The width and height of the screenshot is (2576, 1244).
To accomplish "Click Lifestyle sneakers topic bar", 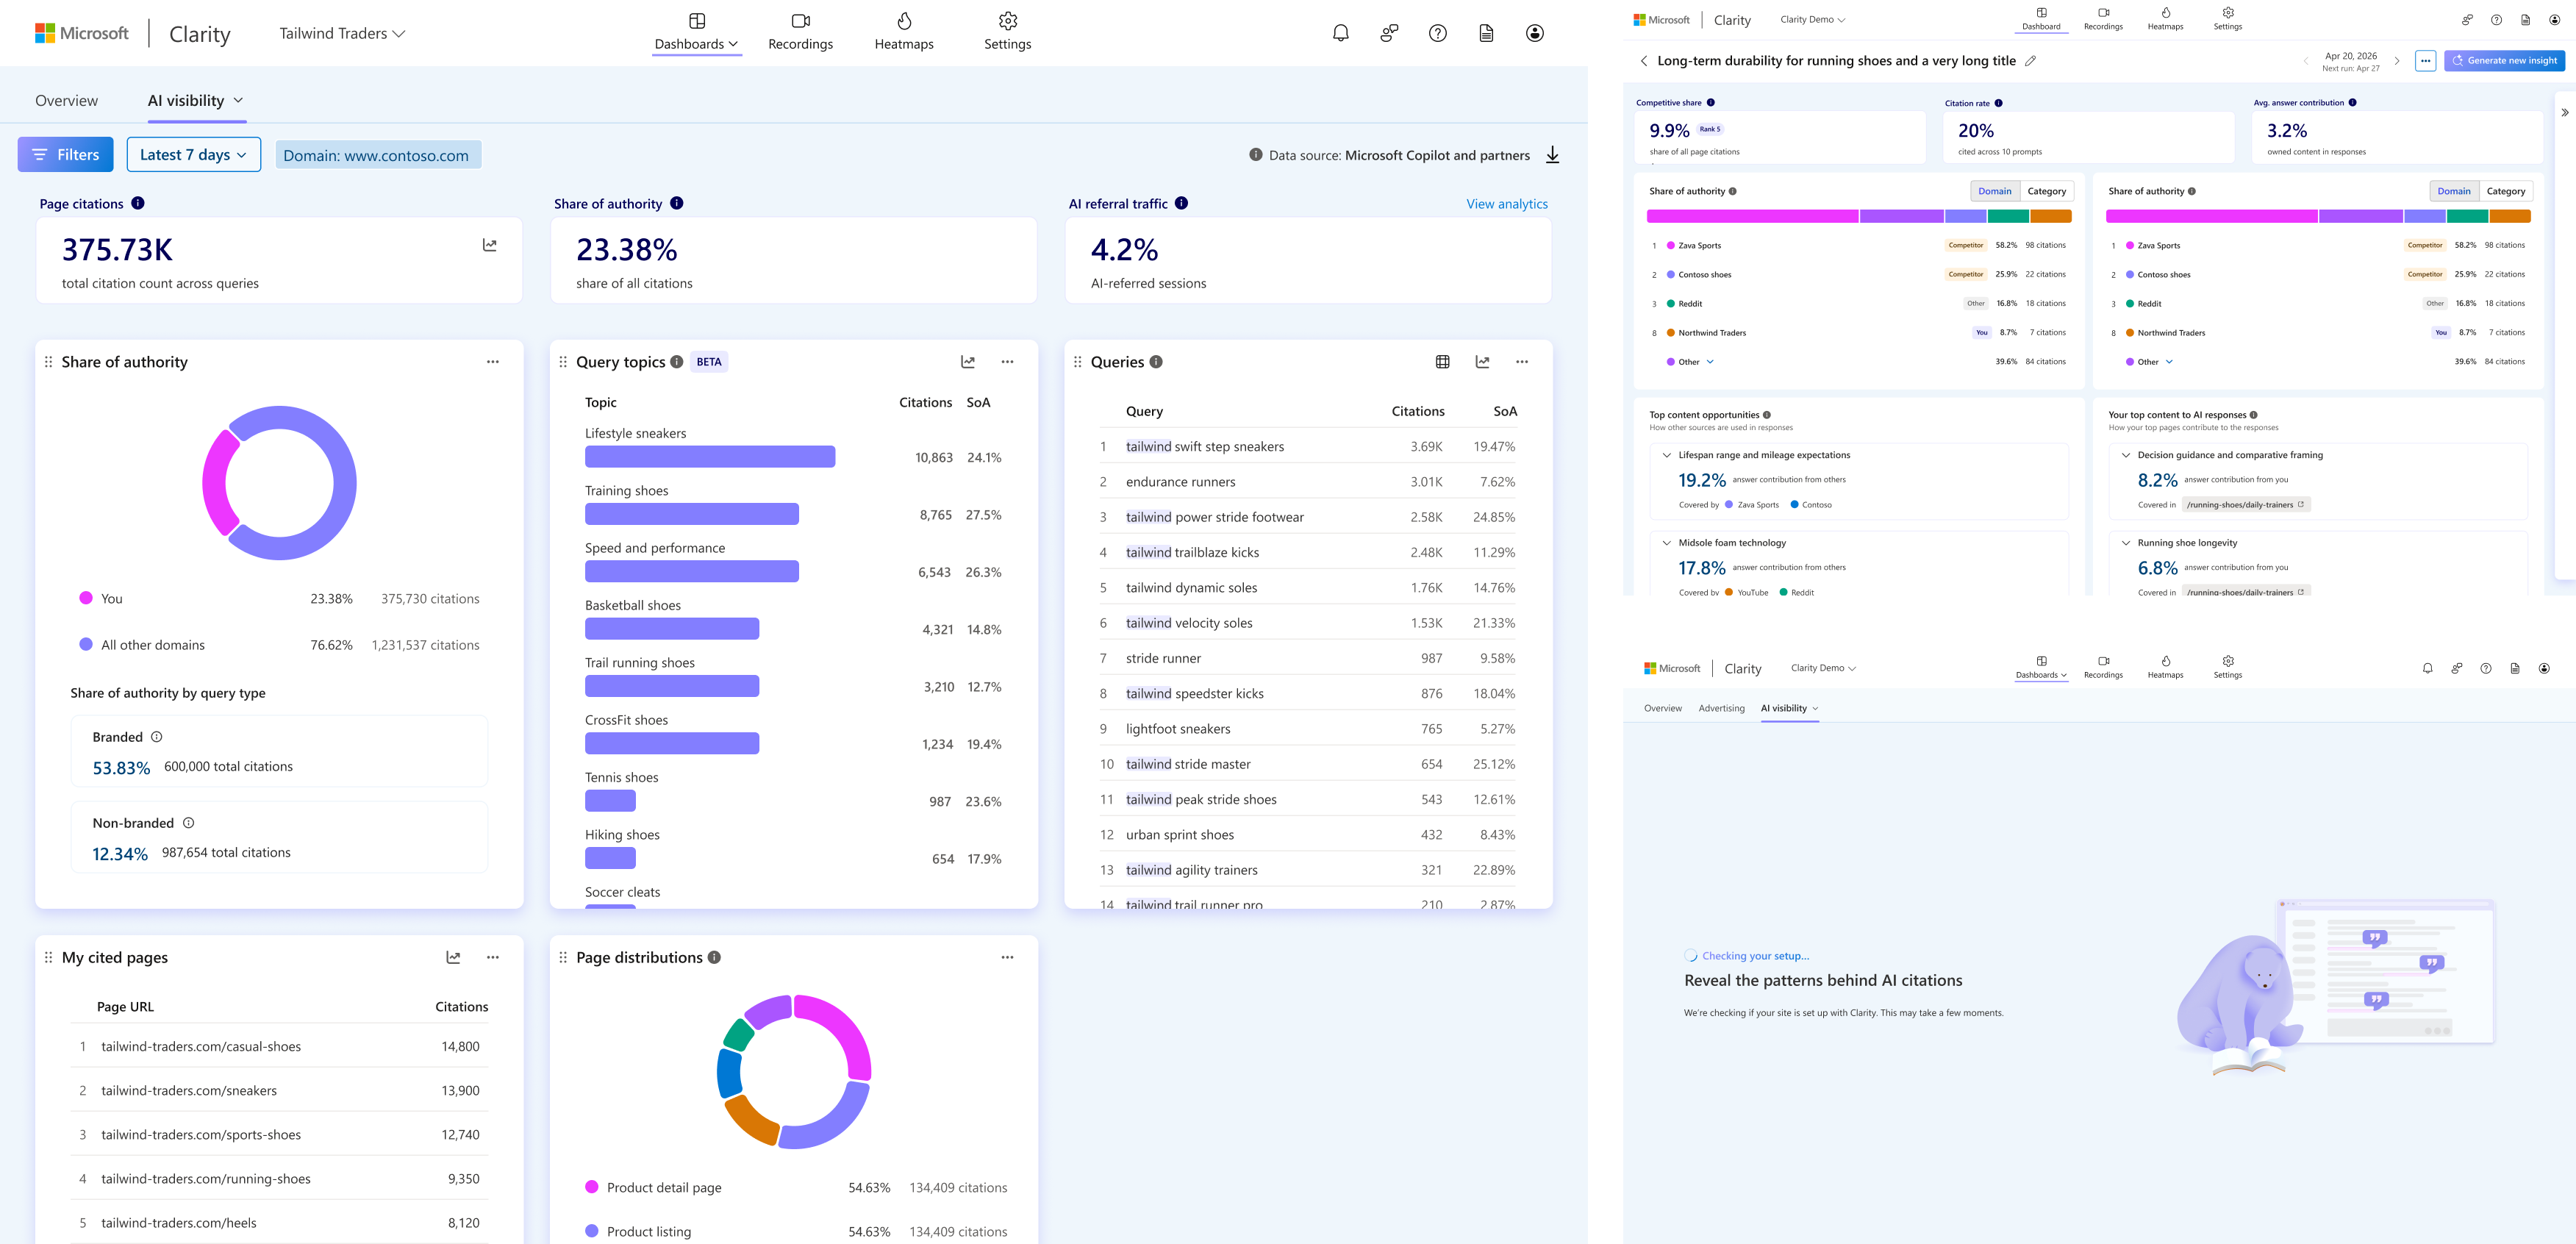I will [x=710, y=457].
